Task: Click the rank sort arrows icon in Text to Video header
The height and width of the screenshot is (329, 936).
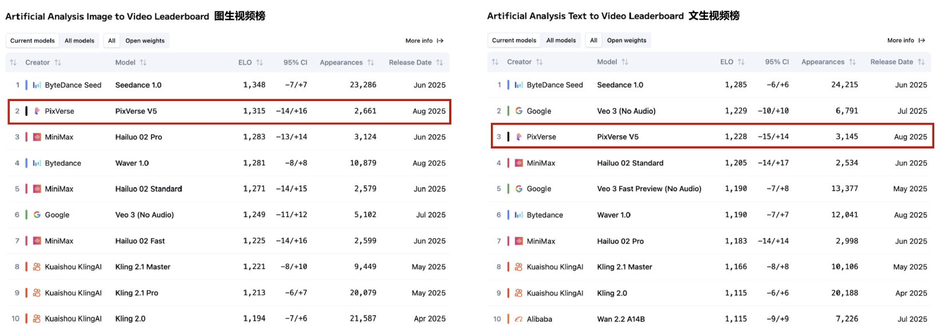Action: pyautogui.click(x=495, y=62)
